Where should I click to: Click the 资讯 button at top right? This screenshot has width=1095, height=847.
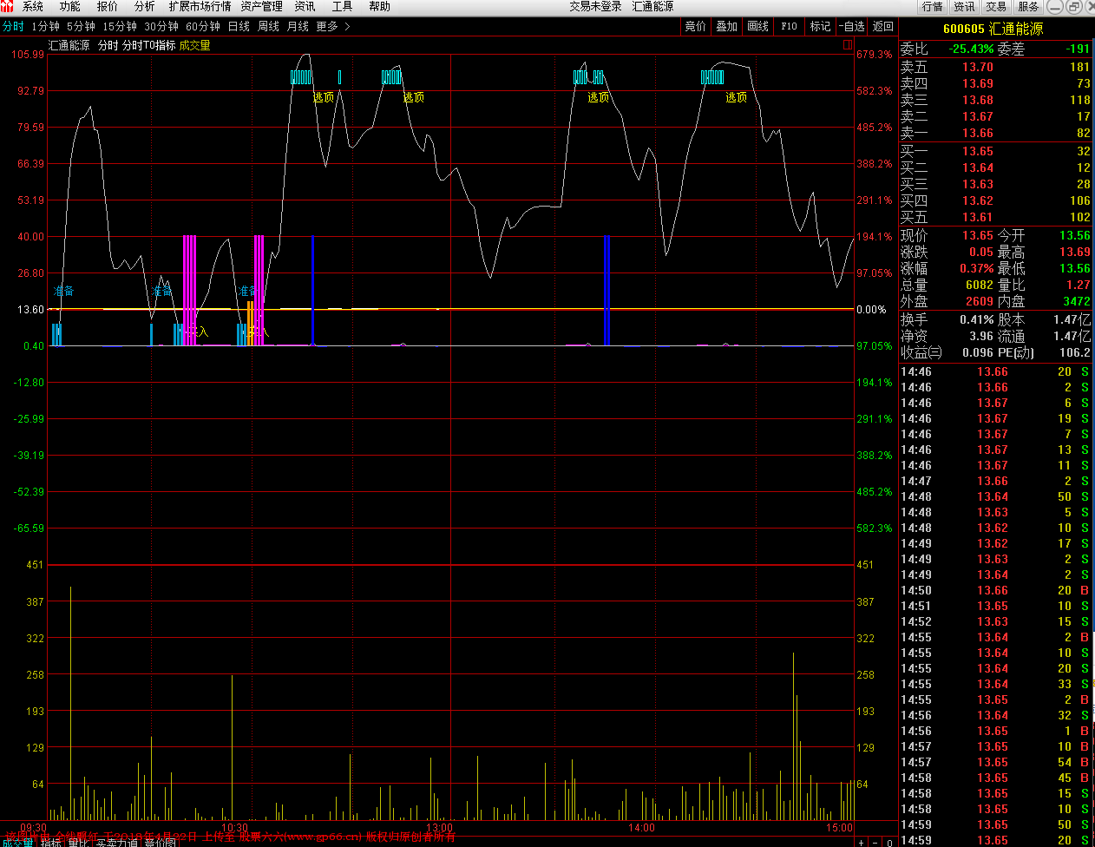[964, 6]
